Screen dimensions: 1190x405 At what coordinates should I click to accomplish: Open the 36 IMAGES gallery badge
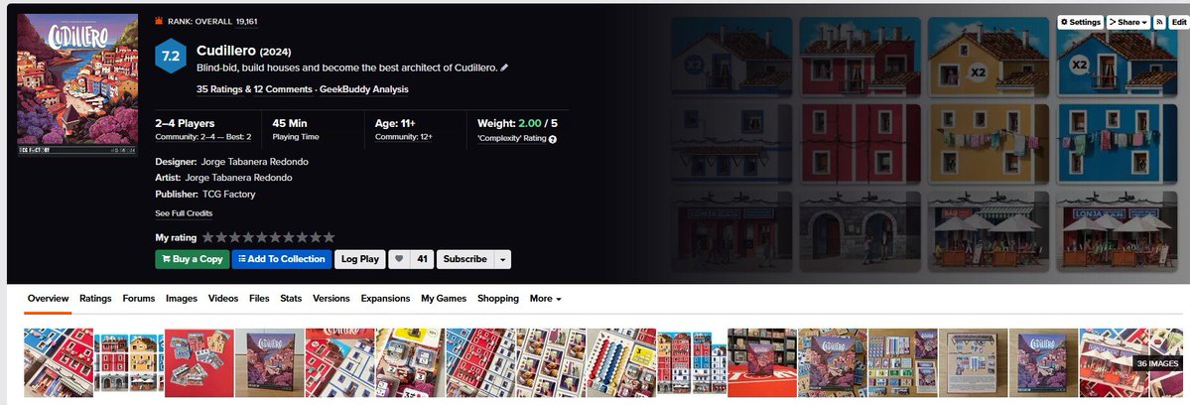1158,364
